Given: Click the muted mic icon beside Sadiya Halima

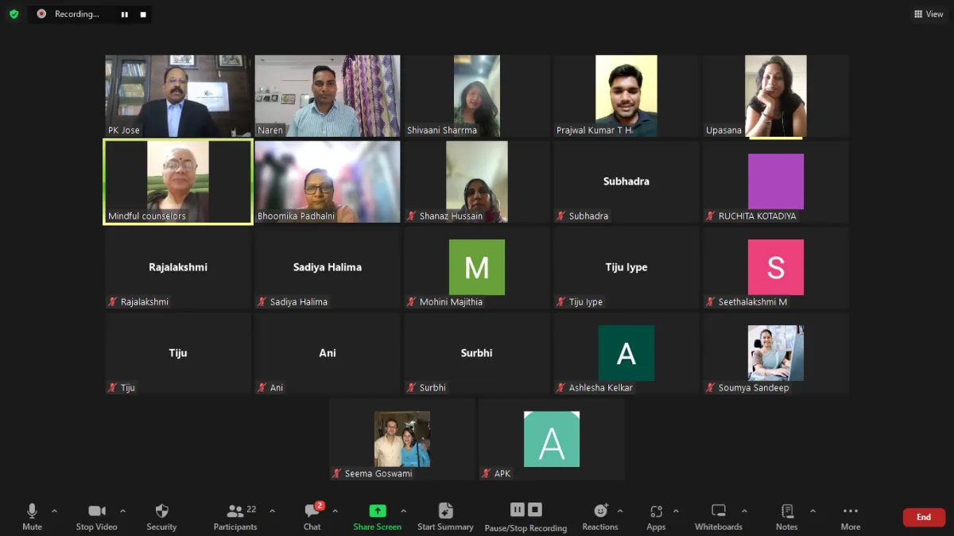Looking at the screenshot, I should [x=262, y=301].
